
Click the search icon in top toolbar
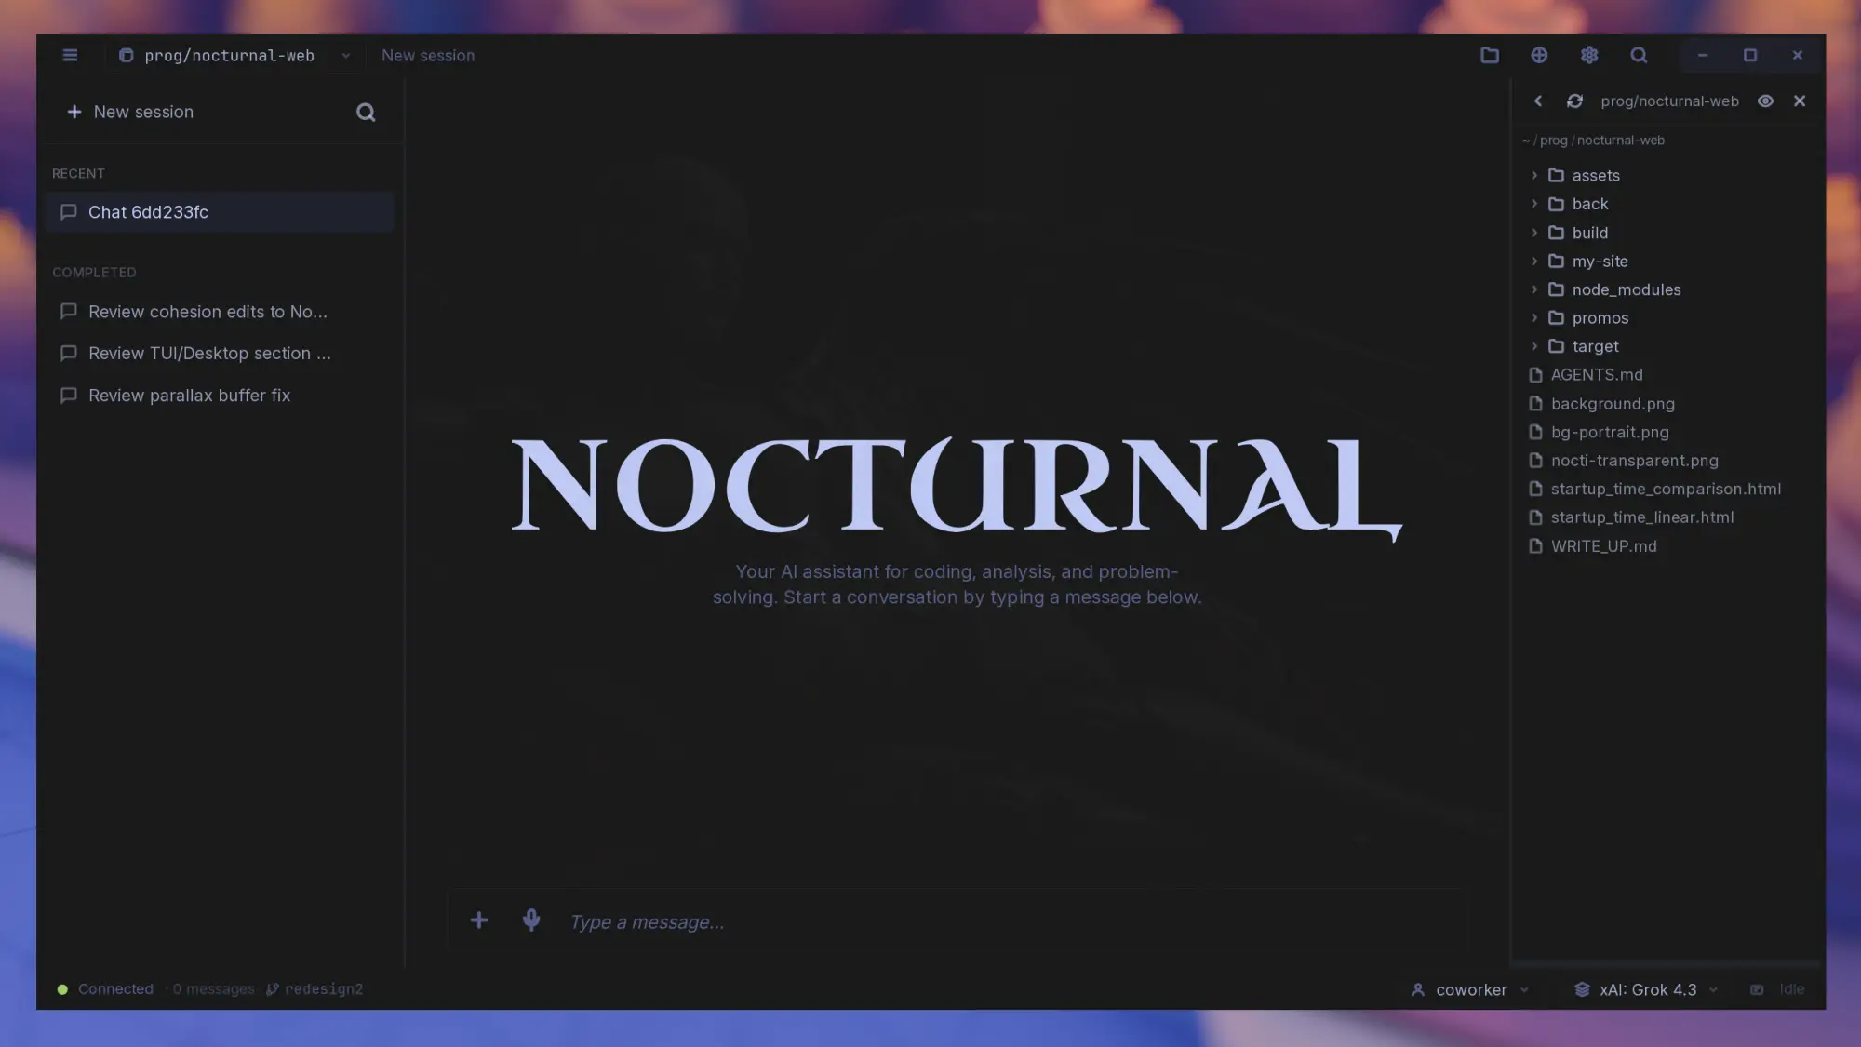(x=1639, y=56)
